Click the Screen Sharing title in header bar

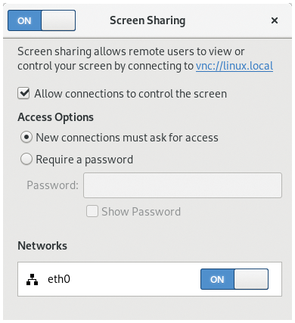tap(147, 20)
